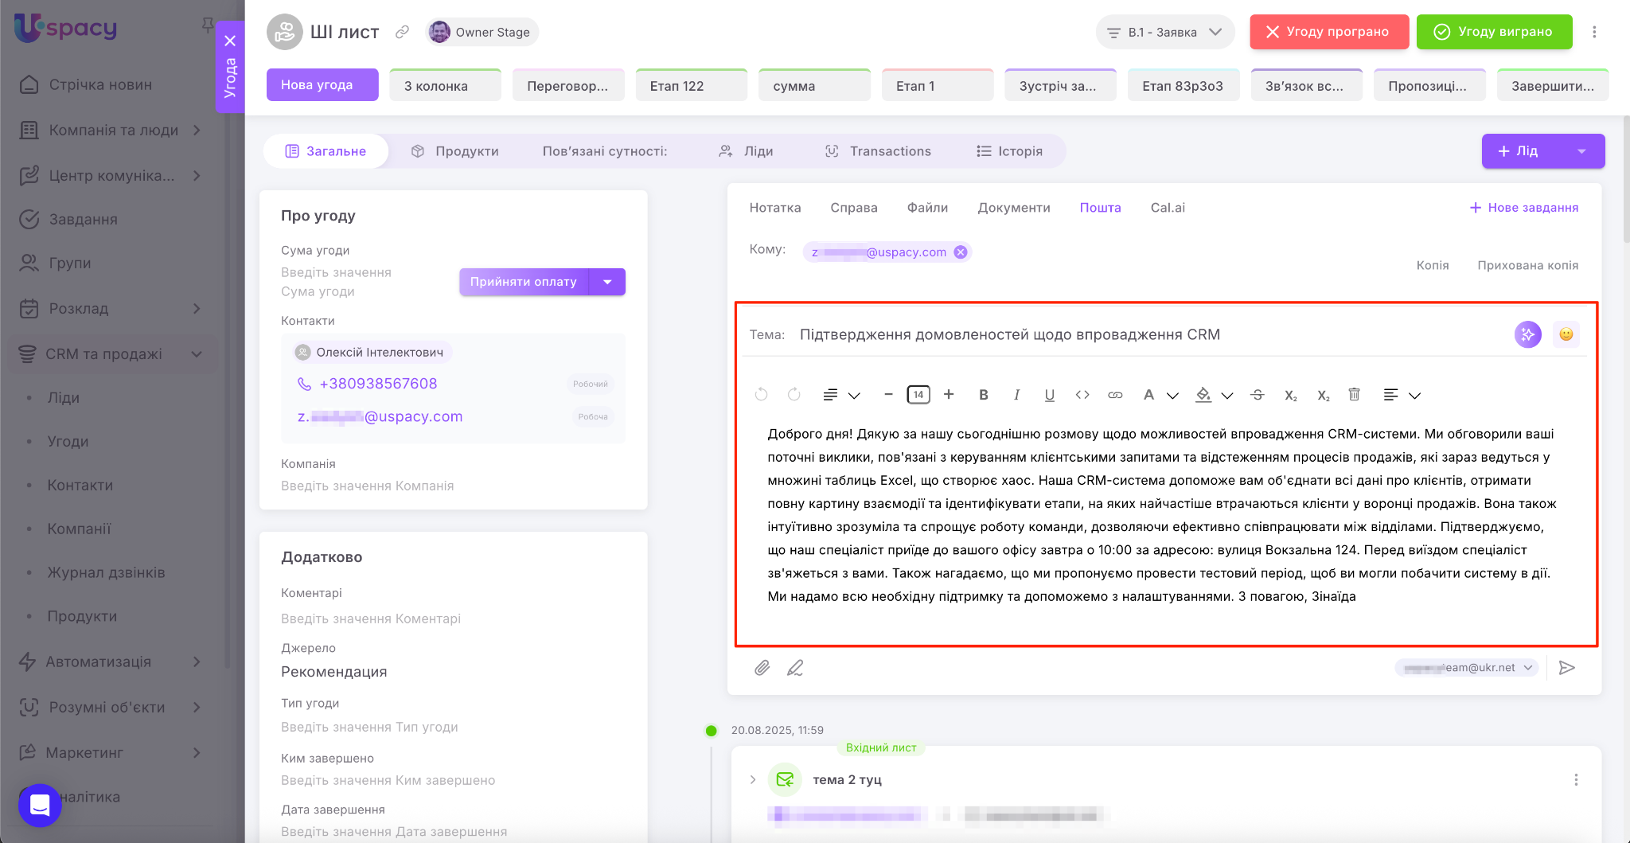Toggle underline formatting in email editor
Viewport: 1630px width, 843px height.
point(1049,395)
